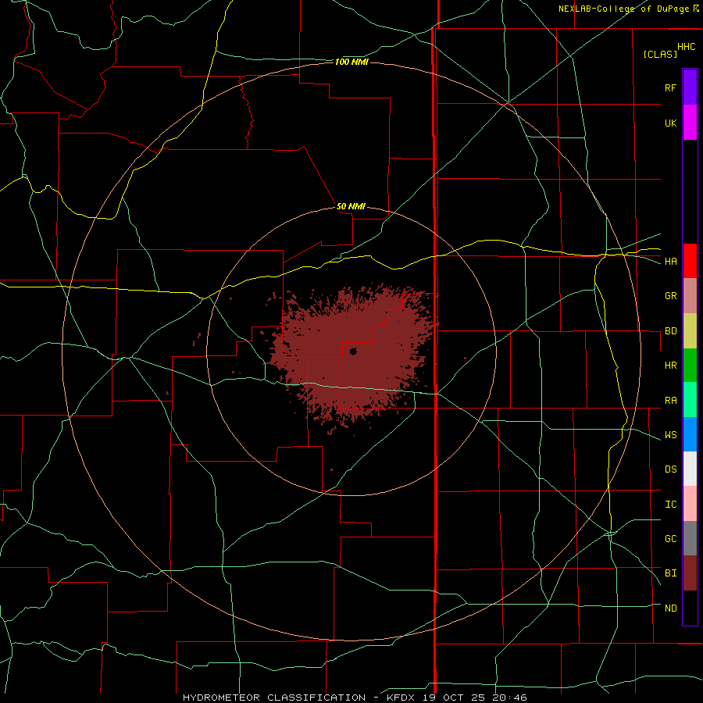Select the BD yellow legend block
Image resolution: width=703 pixels, height=703 pixels.
pos(690,331)
